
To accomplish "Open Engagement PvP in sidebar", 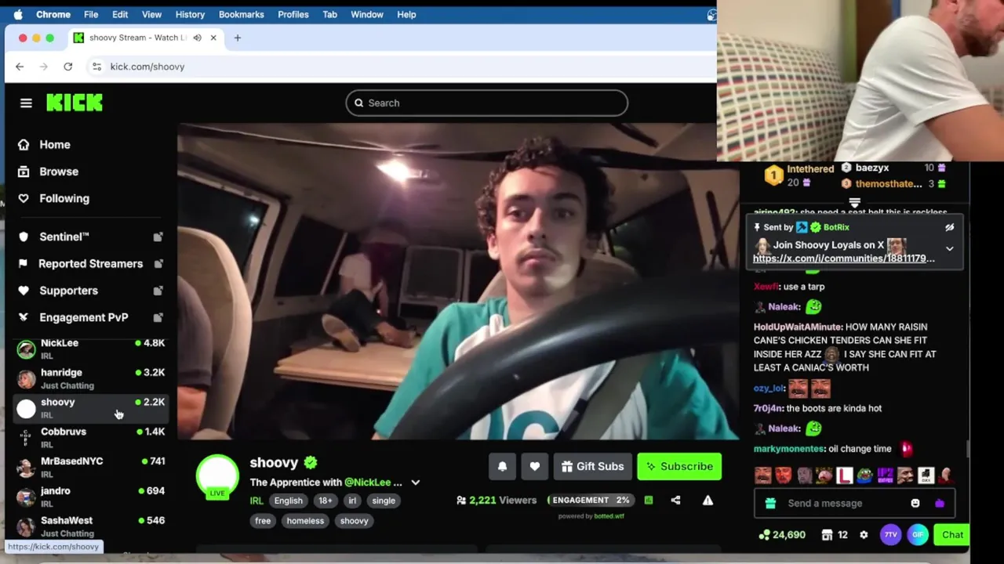I will pyautogui.click(x=90, y=317).
